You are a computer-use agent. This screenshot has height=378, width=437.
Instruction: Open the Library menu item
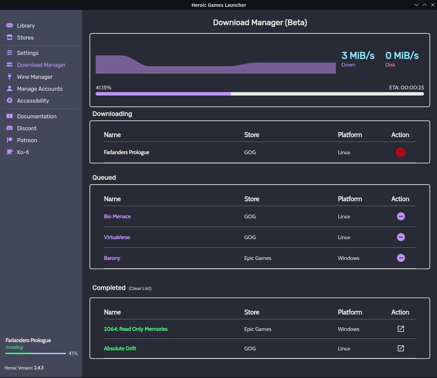[26, 25]
